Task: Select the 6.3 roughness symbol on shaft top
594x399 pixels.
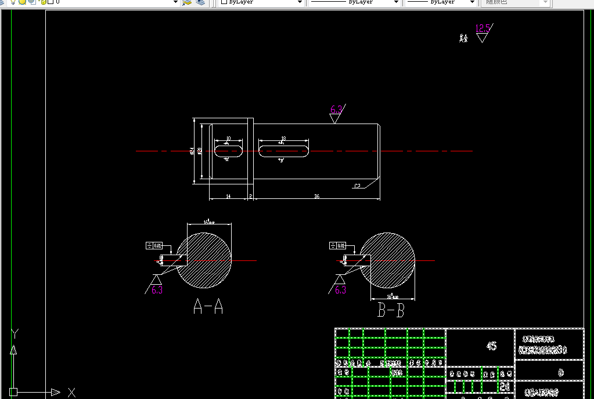Action: click(337, 114)
